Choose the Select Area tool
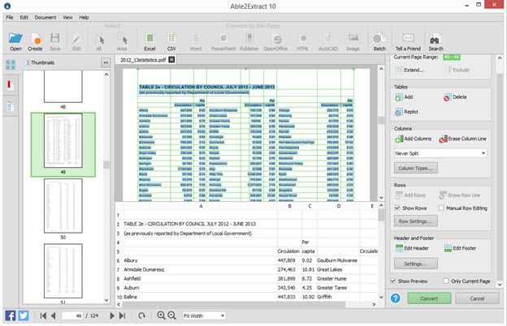Image resolution: width=507 pixels, height=326 pixels. click(x=122, y=41)
